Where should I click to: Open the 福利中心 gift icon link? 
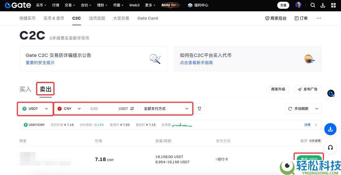tap(198, 5)
